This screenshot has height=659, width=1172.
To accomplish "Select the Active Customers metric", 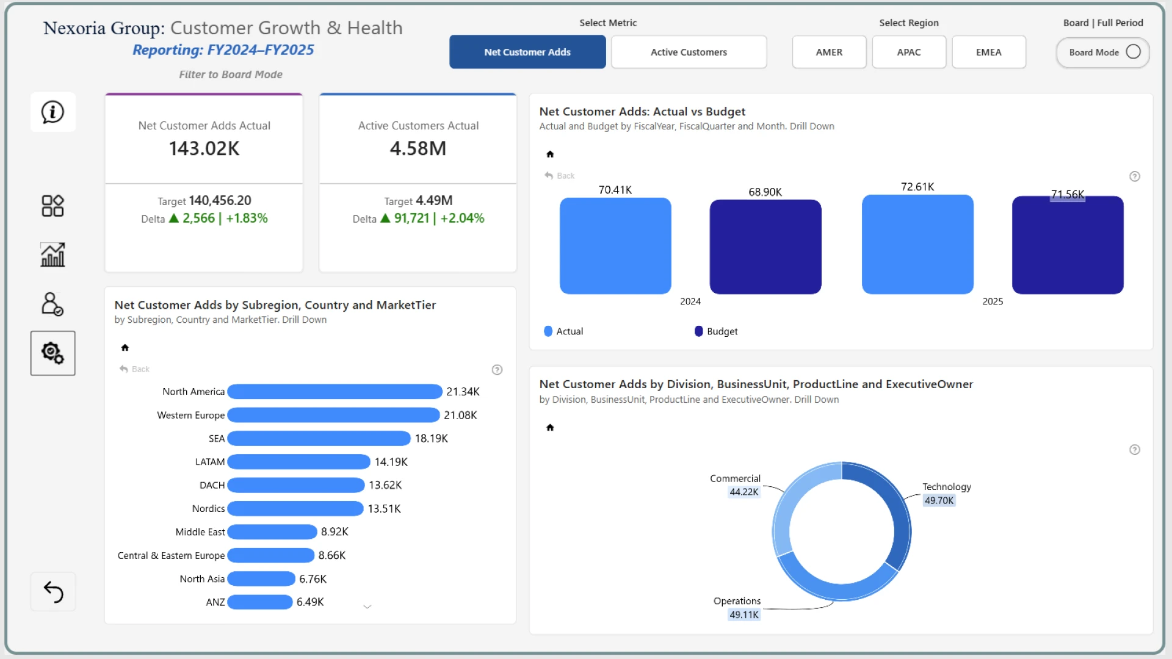I will 689,52.
